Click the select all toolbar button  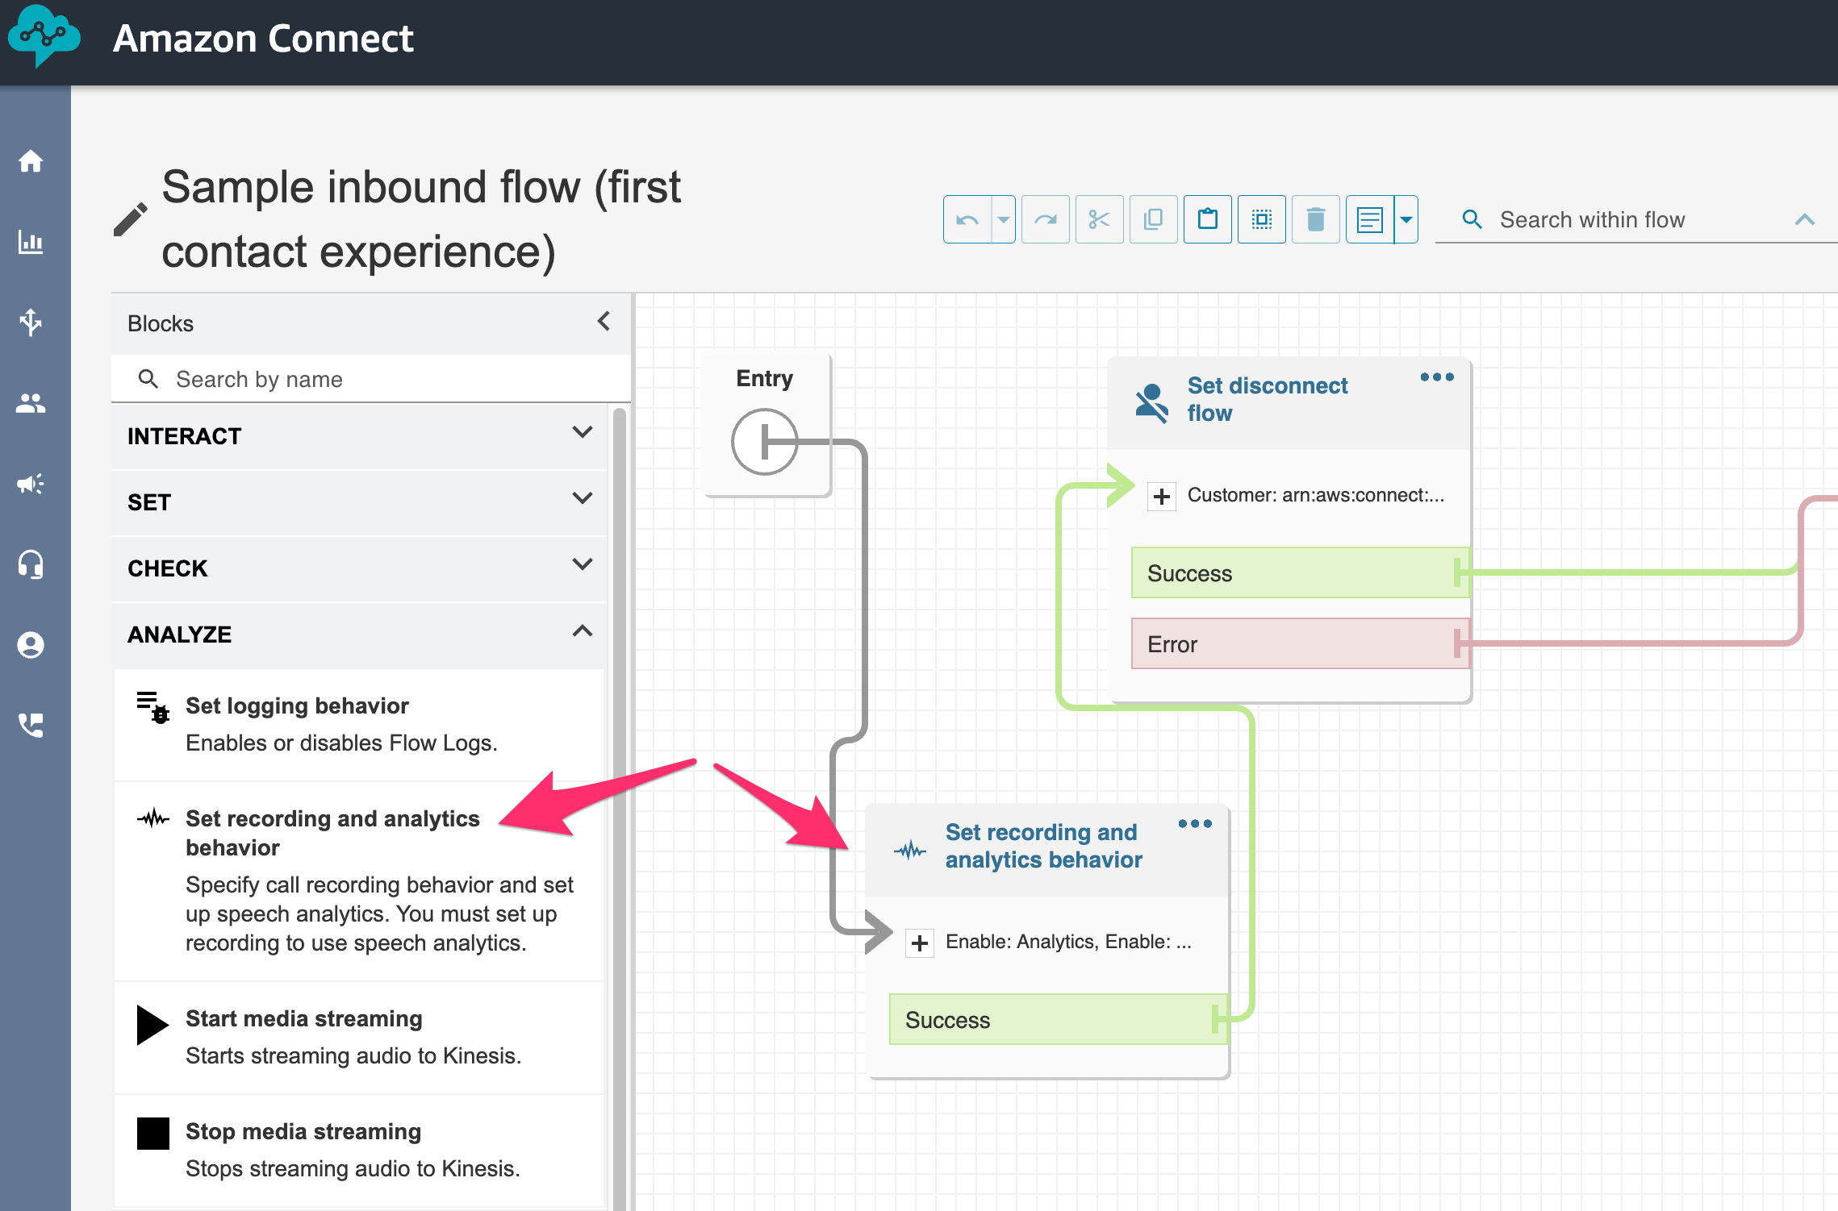[1262, 219]
